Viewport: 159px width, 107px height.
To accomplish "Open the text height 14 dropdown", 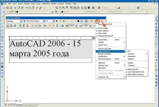I will point(54,21).
